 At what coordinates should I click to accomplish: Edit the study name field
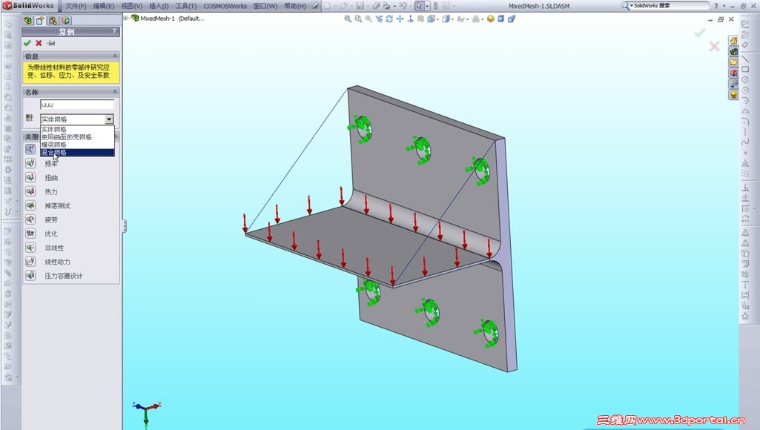pyautogui.click(x=77, y=105)
